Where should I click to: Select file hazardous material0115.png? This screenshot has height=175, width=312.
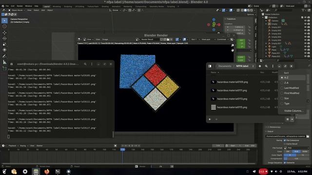(232, 107)
